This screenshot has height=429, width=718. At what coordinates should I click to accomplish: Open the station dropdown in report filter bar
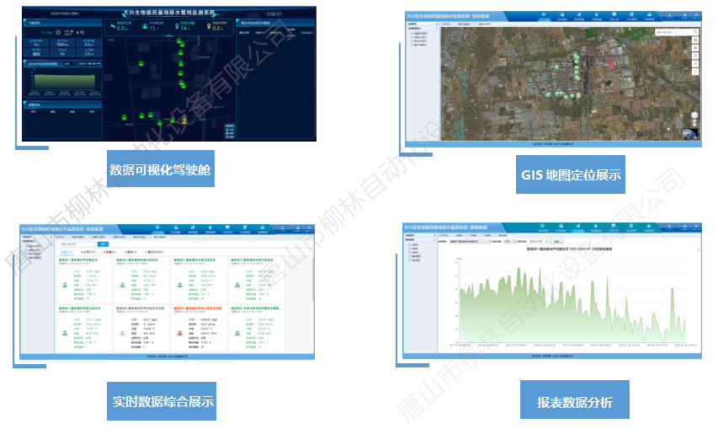click(470, 241)
